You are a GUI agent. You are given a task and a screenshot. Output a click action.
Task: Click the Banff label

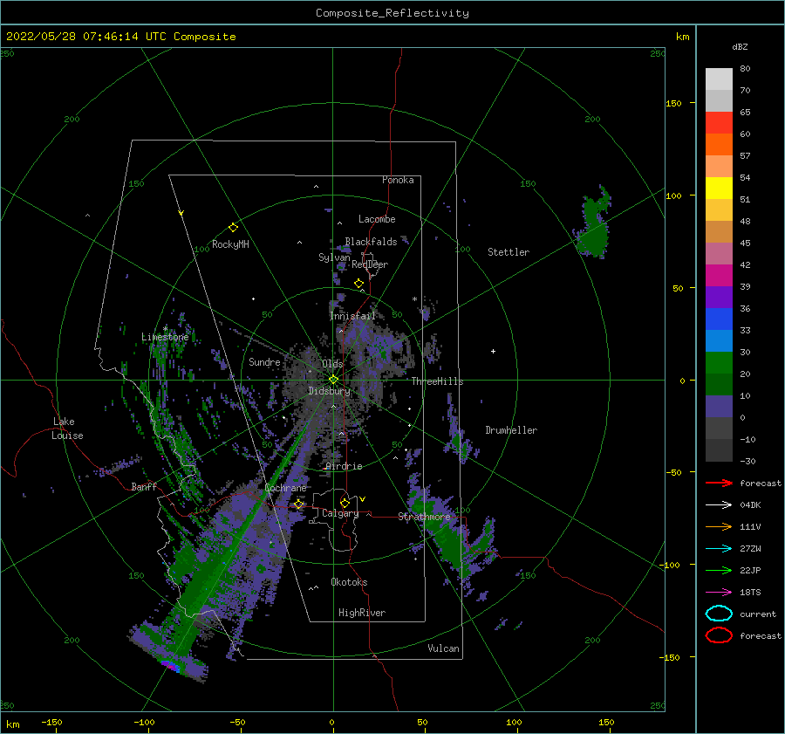[144, 486]
